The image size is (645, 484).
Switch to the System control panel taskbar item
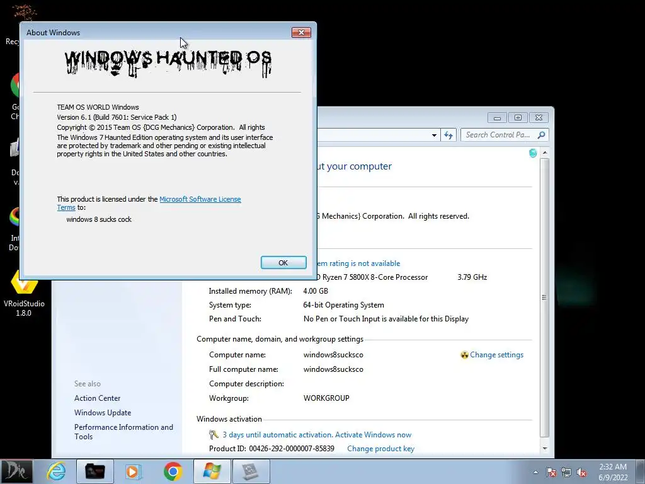[x=251, y=471]
